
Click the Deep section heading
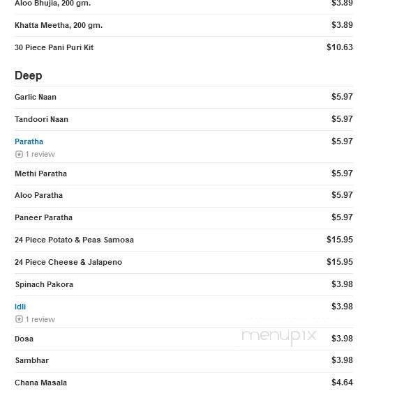pyautogui.click(x=29, y=76)
